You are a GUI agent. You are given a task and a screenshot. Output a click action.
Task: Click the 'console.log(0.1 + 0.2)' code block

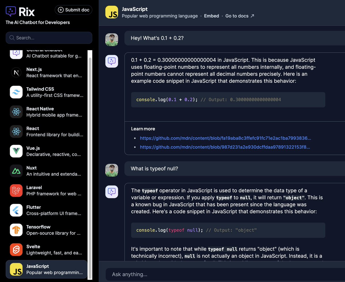(x=228, y=100)
